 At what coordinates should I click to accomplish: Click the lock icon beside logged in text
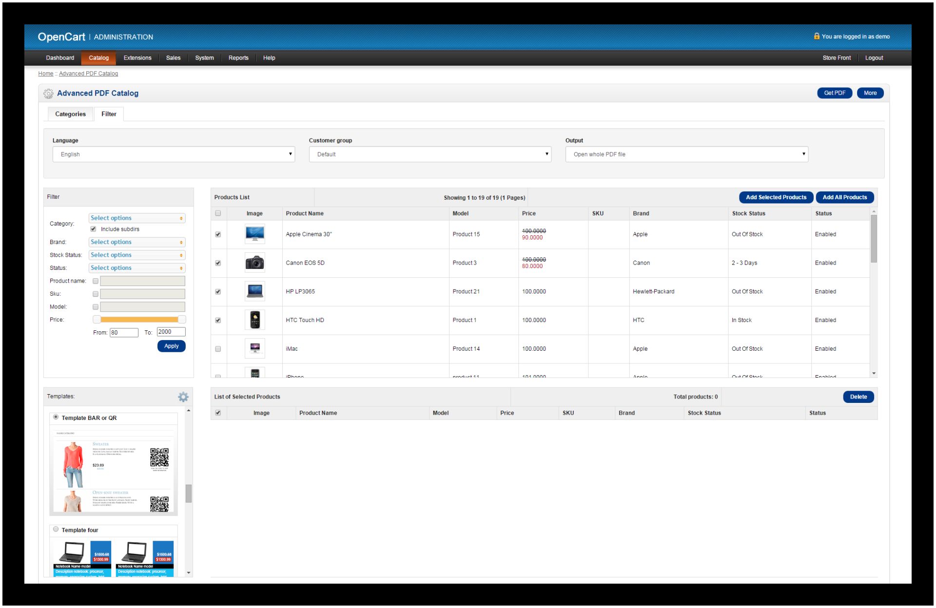(817, 37)
